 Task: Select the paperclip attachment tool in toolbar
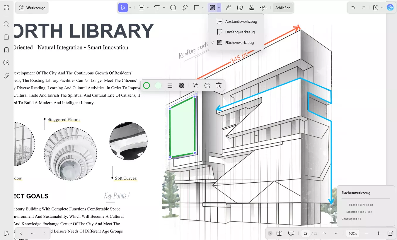(228, 8)
